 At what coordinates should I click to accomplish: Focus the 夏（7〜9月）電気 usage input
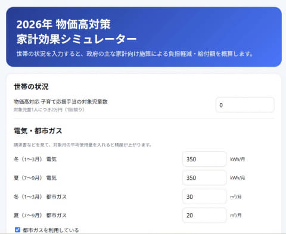pyautogui.click(x=204, y=178)
